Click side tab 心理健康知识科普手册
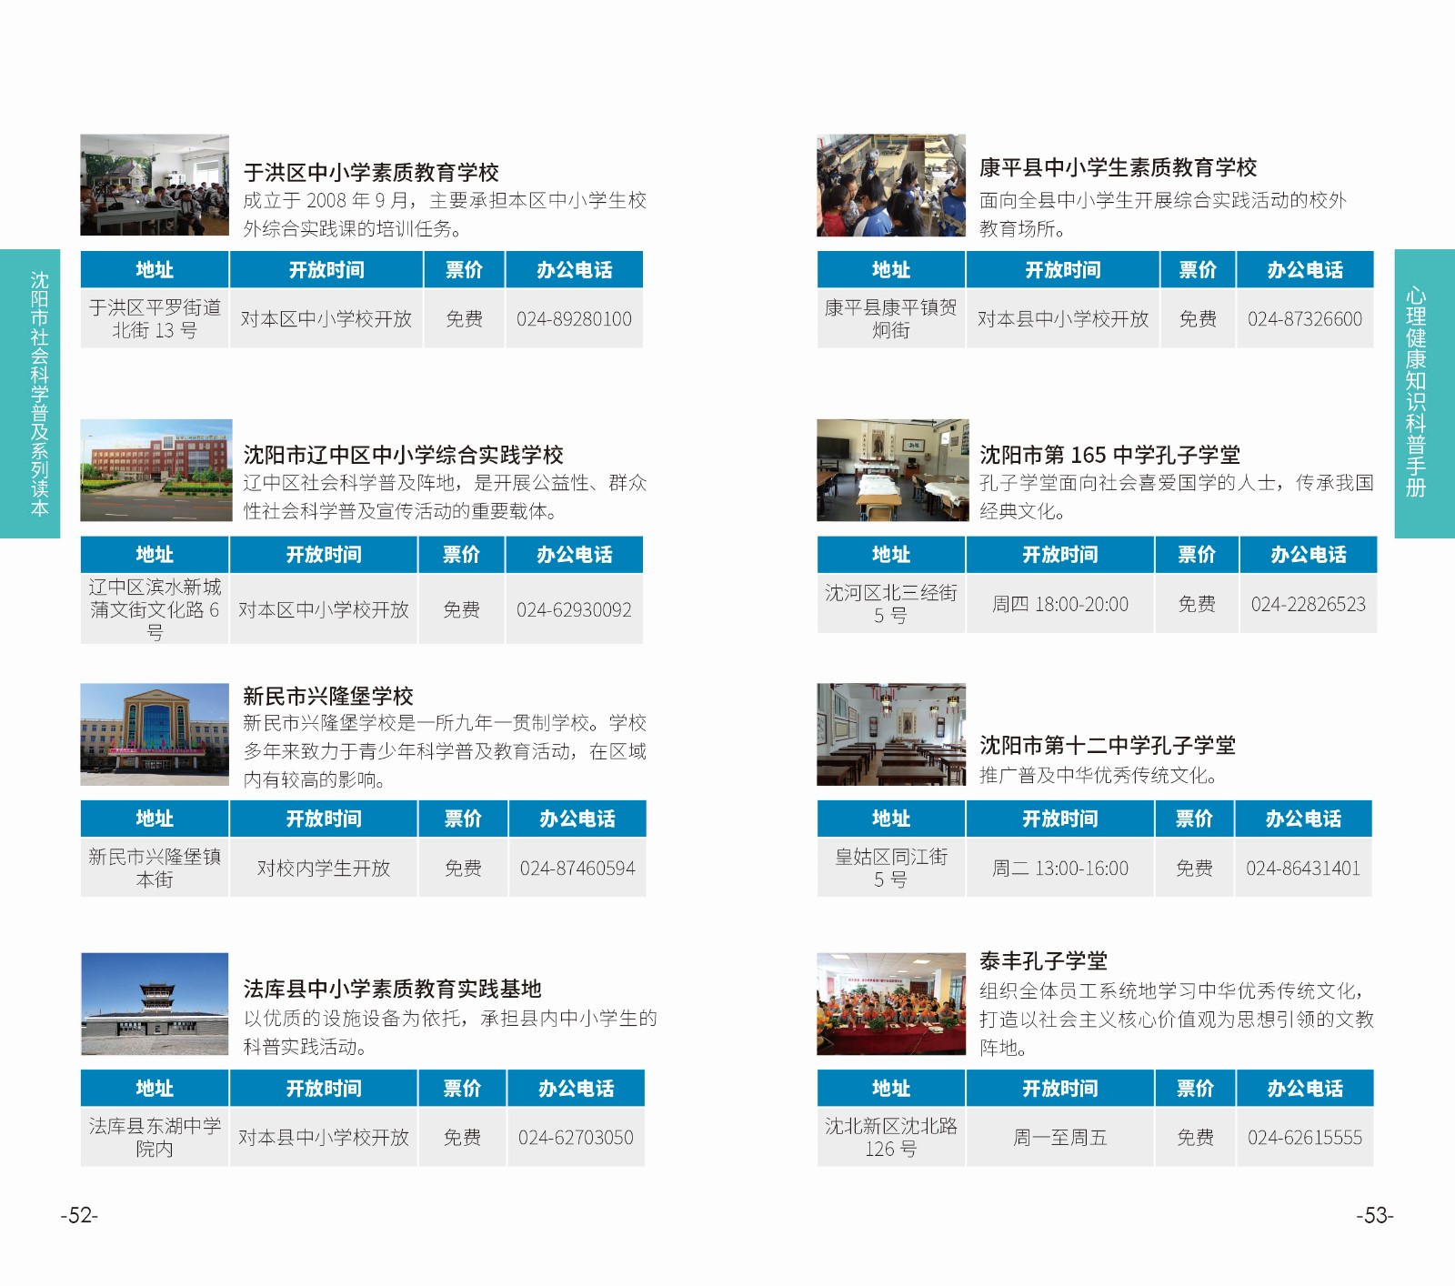 [x=1425, y=394]
